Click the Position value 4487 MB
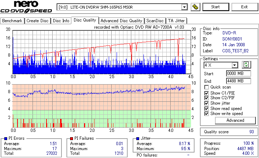 (245, 149)
